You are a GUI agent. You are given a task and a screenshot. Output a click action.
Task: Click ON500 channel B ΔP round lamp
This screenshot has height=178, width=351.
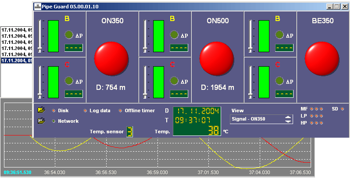174,35
